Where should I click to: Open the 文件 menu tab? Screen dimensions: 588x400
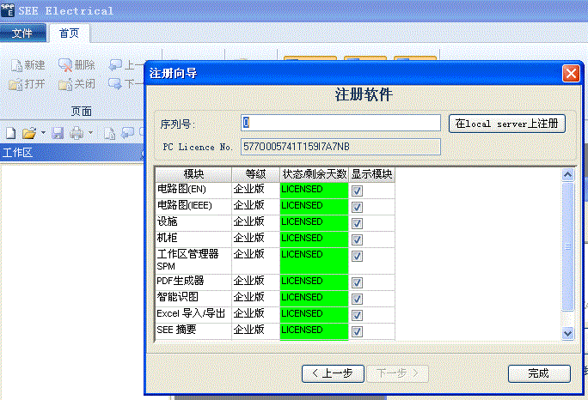coord(22,33)
